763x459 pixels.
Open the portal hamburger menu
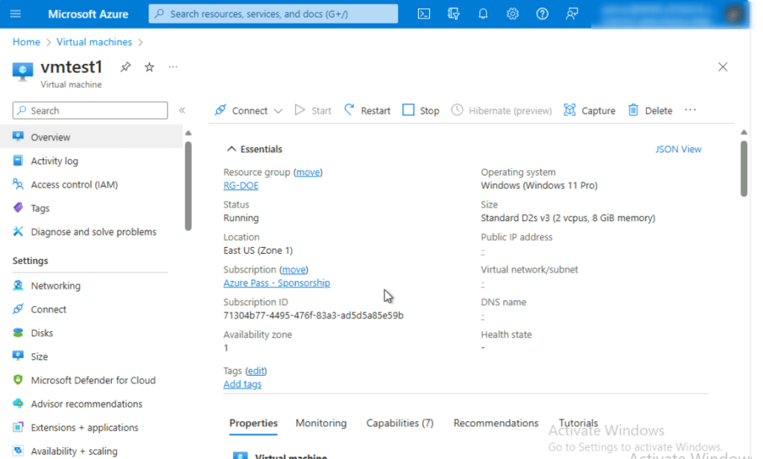click(16, 13)
